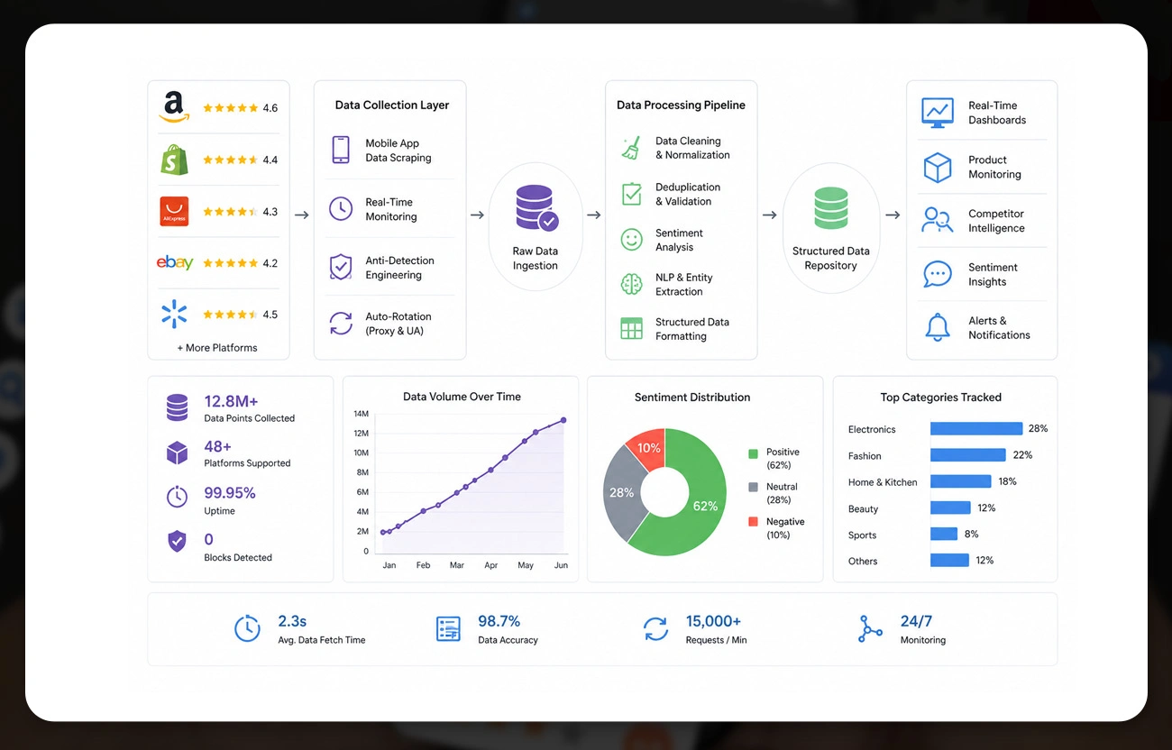This screenshot has width=1172, height=750.
Task: Click the Blocks Detected shield icon
Action: 177,542
